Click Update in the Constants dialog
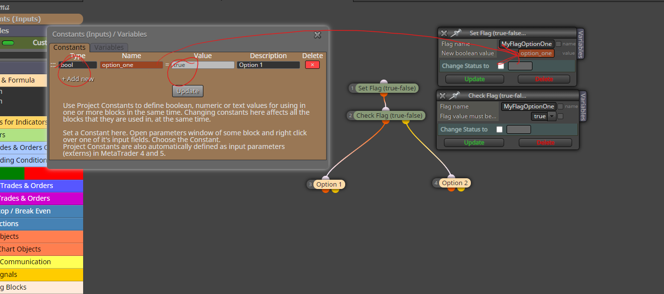664x294 pixels. [x=188, y=91]
